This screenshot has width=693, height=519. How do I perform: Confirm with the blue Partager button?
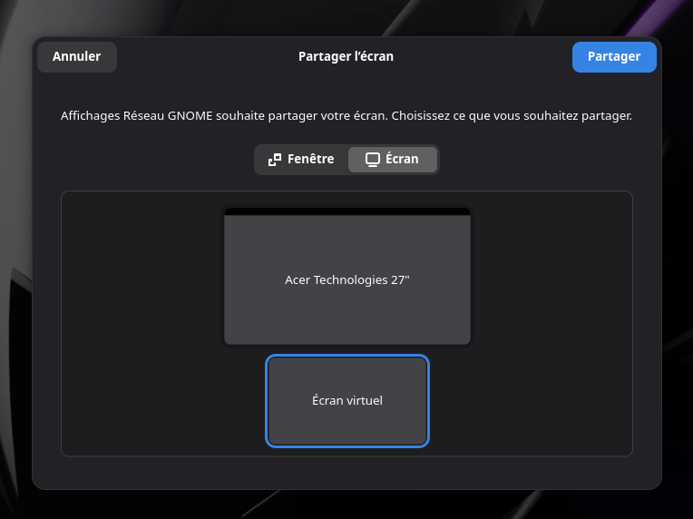[x=614, y=56]
